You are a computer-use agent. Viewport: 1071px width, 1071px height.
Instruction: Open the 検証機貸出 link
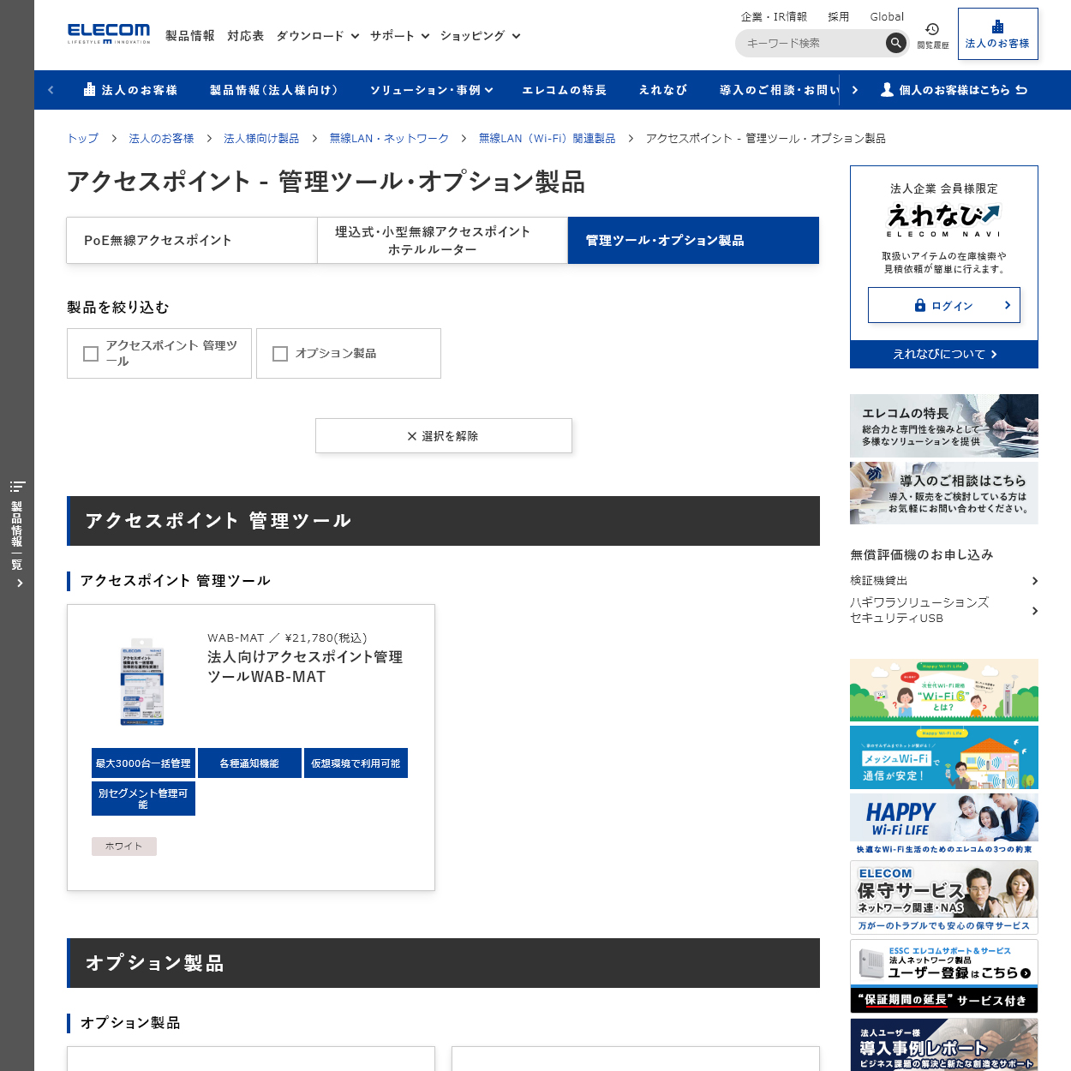tap(943, 581)
